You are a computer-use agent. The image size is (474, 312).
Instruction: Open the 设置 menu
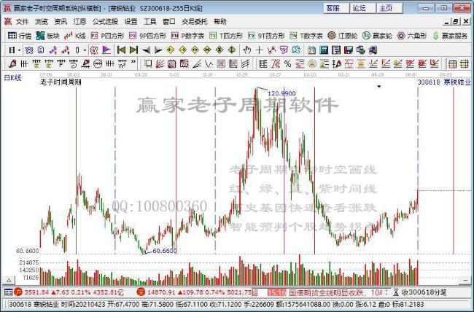(131, 21)
